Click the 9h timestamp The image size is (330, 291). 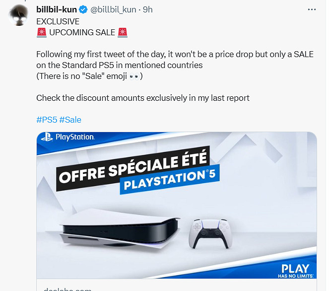pos(148,10)
